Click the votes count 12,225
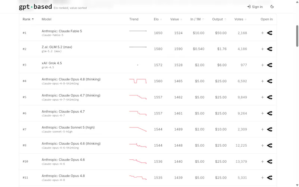Screen dimensions: 299x187 [241, 145]
